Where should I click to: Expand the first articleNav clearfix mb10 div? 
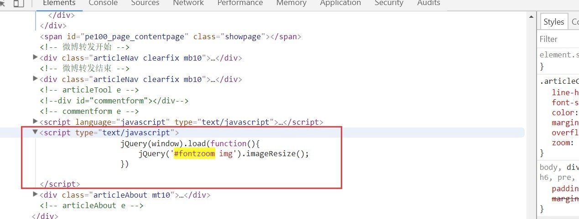pos(35,57)
